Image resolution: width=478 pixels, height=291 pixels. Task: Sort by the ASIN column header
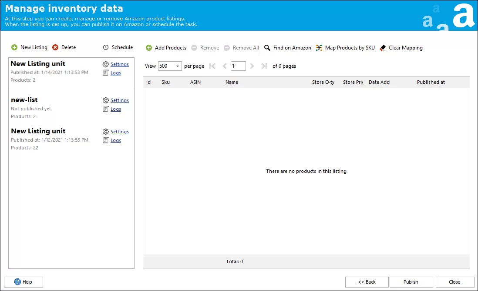point(195,82)
